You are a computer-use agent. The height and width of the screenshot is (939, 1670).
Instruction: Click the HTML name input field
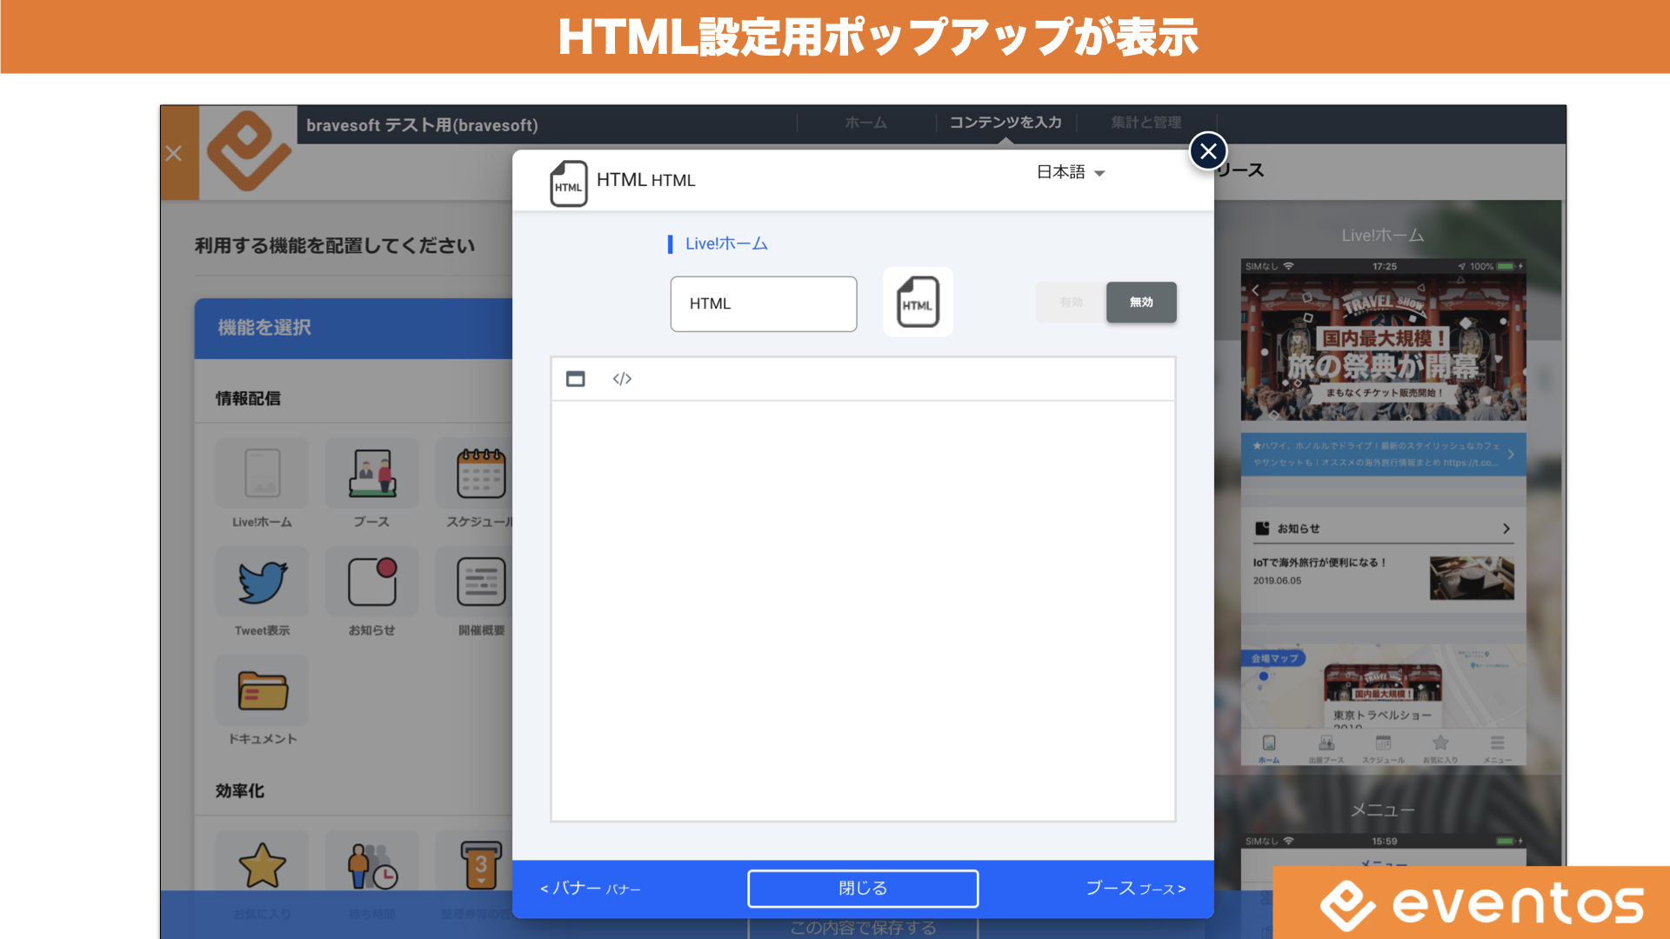pyautogui.click(x=763, y=303)
